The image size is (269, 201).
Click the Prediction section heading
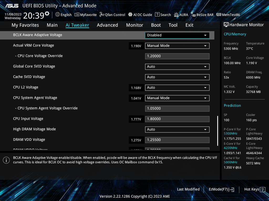pos(232,106)
